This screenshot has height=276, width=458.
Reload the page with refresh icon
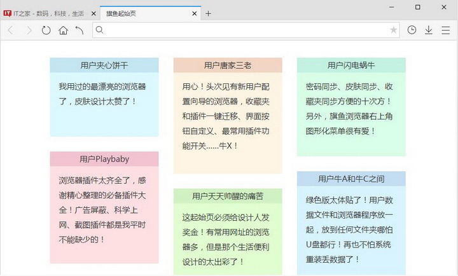pyautogui.click(x=46, y=30)
